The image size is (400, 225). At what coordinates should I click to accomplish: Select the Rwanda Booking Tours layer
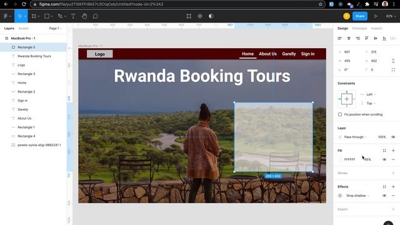tap(33, 56)
